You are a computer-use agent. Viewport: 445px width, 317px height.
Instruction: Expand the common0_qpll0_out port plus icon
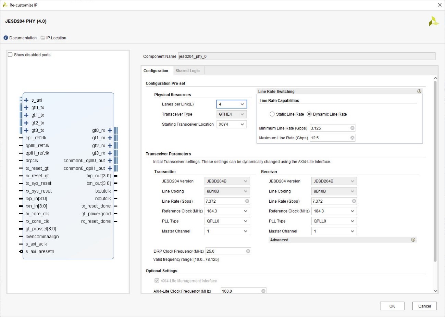pos(110,161)
